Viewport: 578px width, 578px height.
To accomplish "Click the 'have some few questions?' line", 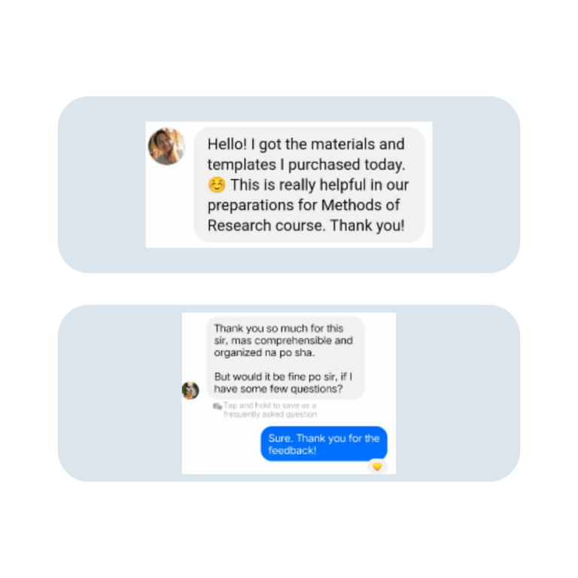I will click(278, 389).
